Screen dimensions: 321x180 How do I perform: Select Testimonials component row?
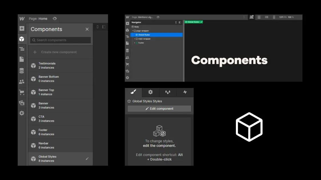[61, 65]
